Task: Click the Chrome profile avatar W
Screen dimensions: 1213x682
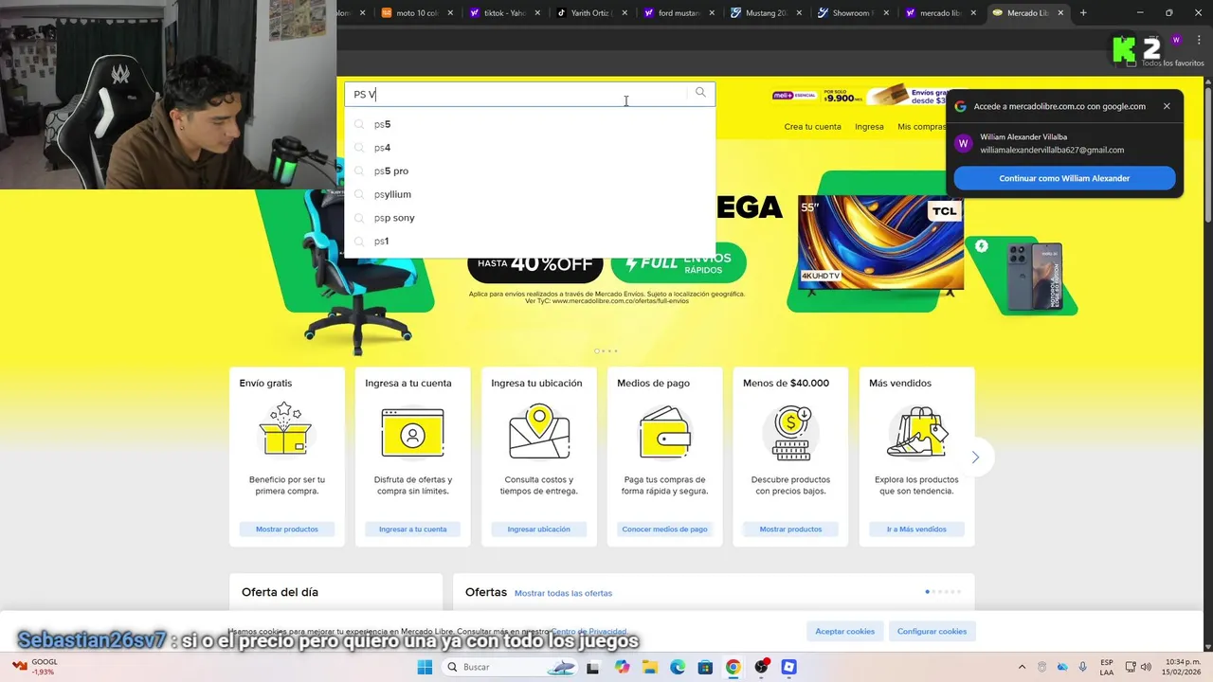Action: click(1176, 40)
